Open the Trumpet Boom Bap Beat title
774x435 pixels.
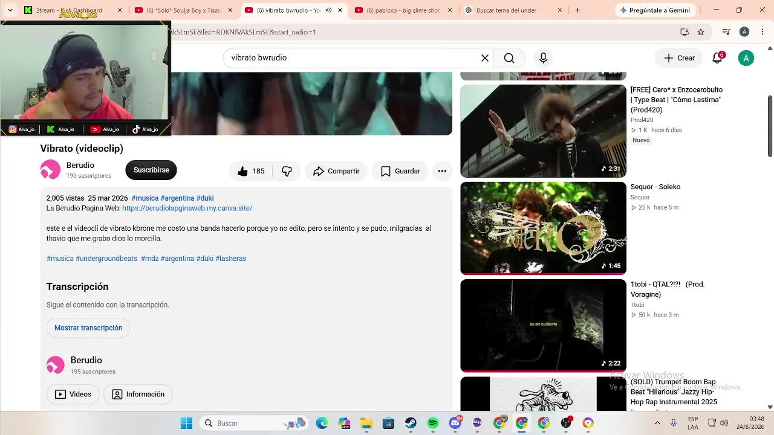click(674, 392)
